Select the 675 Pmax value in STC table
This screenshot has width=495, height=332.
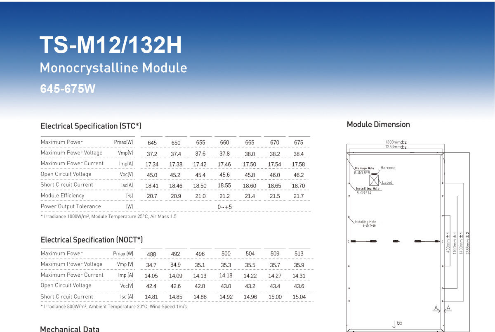pyautogui.click(x=299, y=142)
